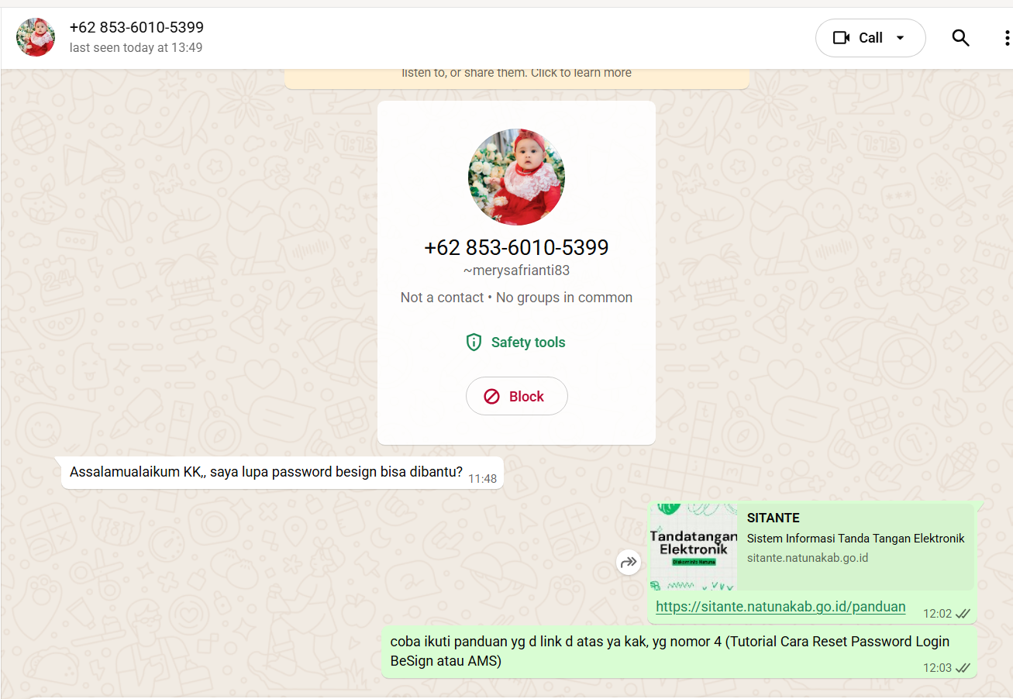
Task: View the large profile photo in card
Action: click(516, 177)
